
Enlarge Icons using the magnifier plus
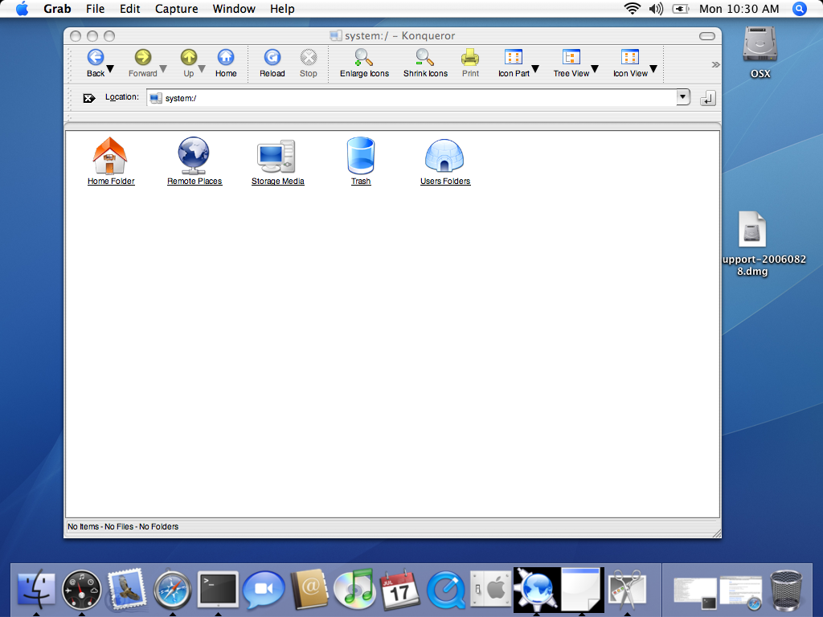click(364, 57)
